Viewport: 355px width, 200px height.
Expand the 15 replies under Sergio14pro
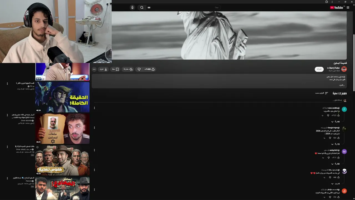click(x=335, y=144)
